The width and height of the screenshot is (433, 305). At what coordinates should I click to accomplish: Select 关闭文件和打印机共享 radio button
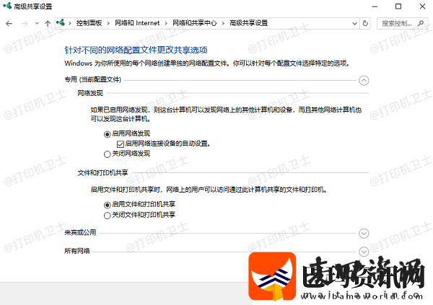point(107,216)
